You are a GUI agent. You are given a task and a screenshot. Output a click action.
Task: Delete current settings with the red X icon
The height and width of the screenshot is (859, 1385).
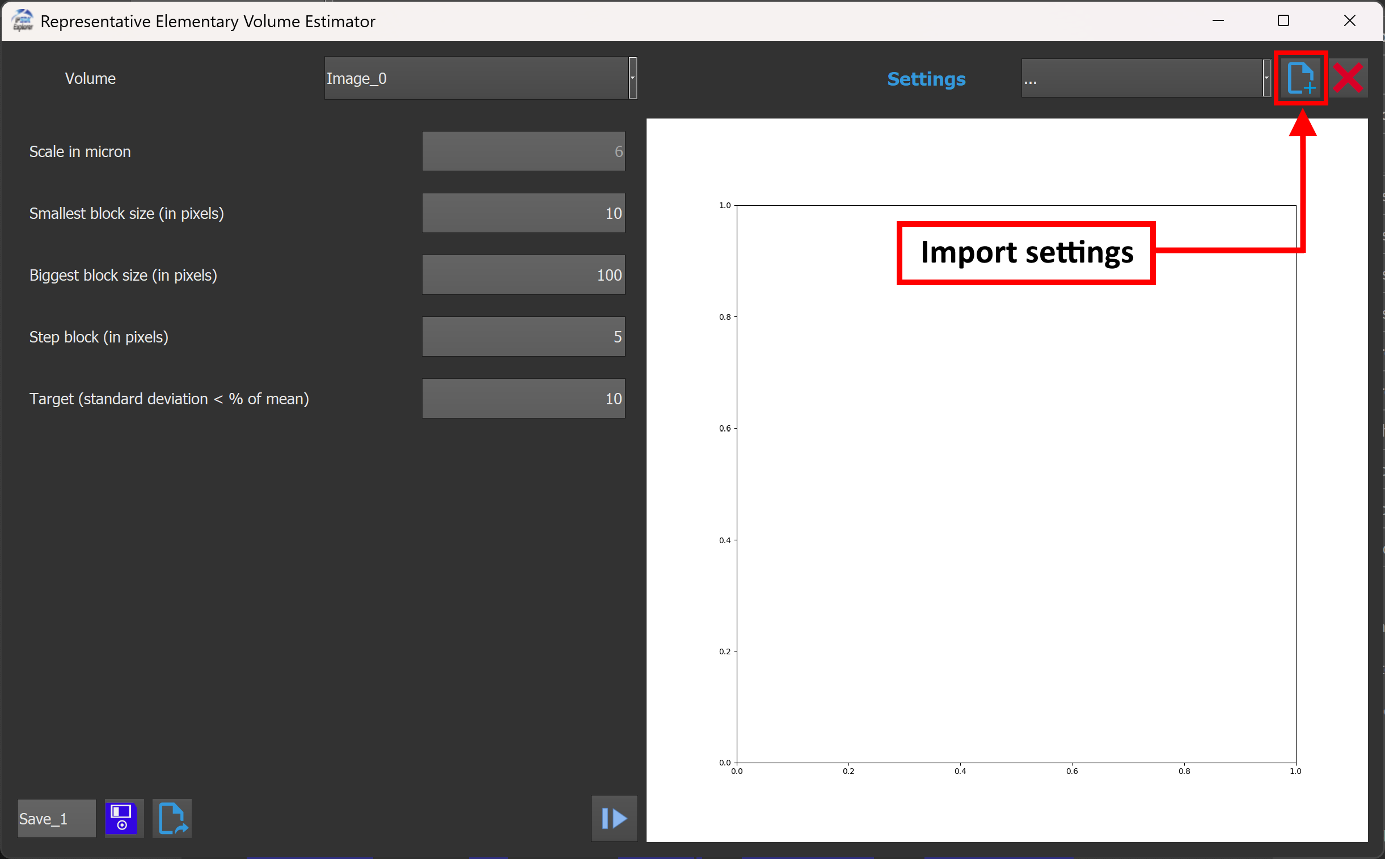(x=1349, y=78)
